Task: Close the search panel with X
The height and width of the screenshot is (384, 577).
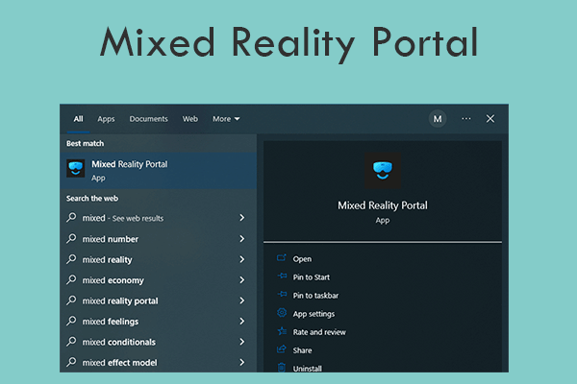Action: pyautogui.click(x=490, y=119)
